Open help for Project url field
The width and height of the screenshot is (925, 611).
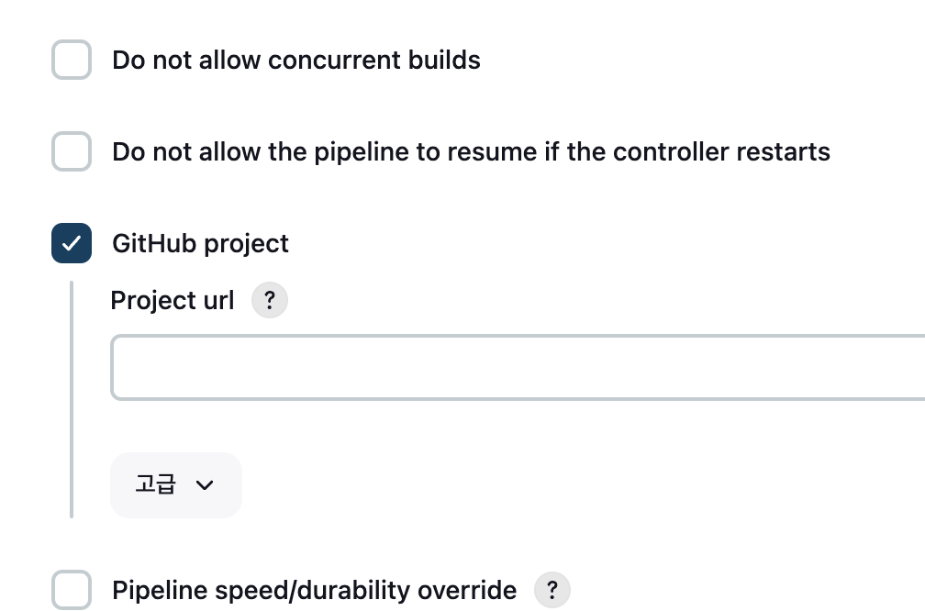pyautogui.click(x=270, y=300)
